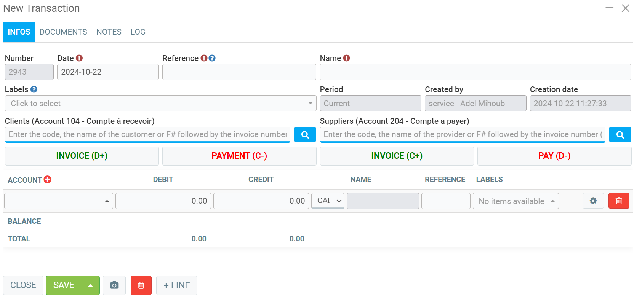Delete transaction using bottom red trash button
Viewport: 634px width, 298px height.
tap(141, 285)
